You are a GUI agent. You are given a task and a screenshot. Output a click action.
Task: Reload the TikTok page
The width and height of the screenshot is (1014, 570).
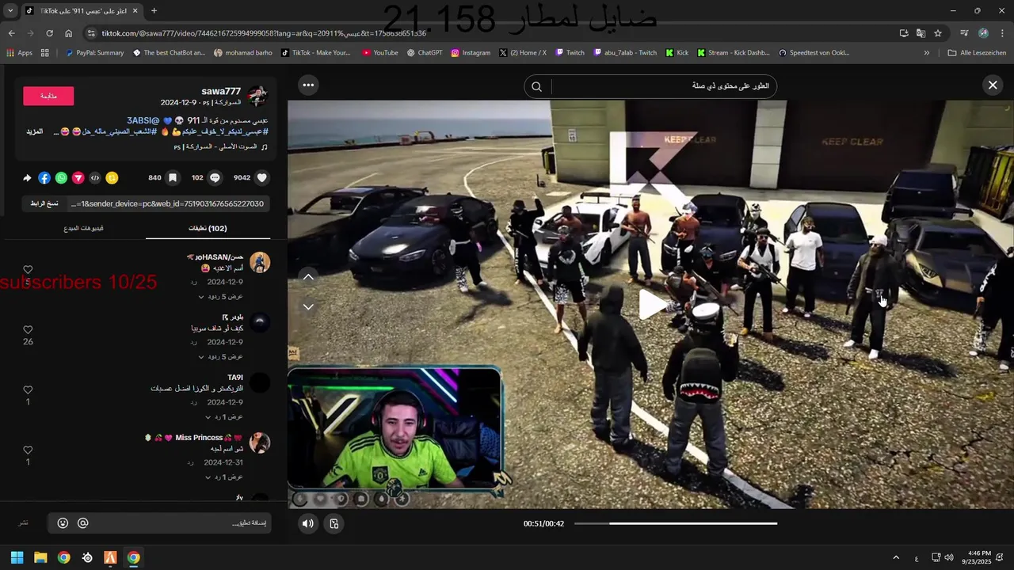tap(49, 33)
